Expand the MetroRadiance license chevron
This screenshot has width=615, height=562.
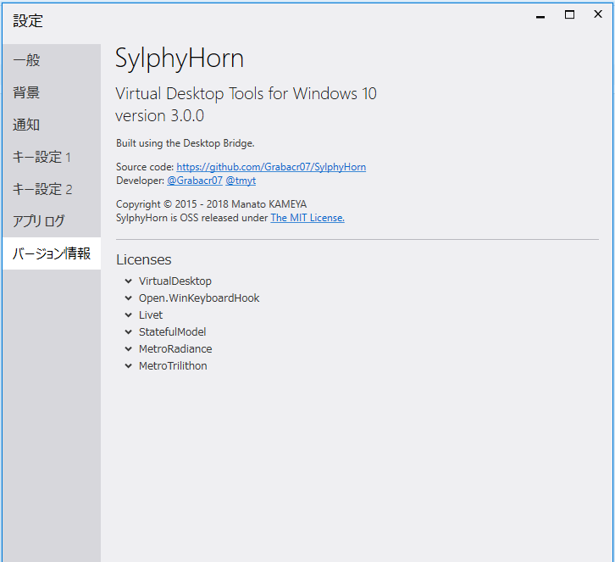tap(128, 348)
